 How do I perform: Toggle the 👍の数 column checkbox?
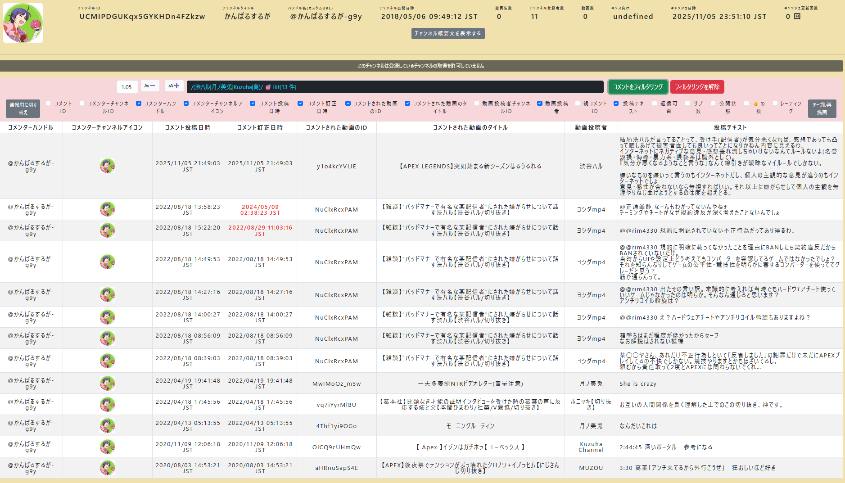(746, 104)
